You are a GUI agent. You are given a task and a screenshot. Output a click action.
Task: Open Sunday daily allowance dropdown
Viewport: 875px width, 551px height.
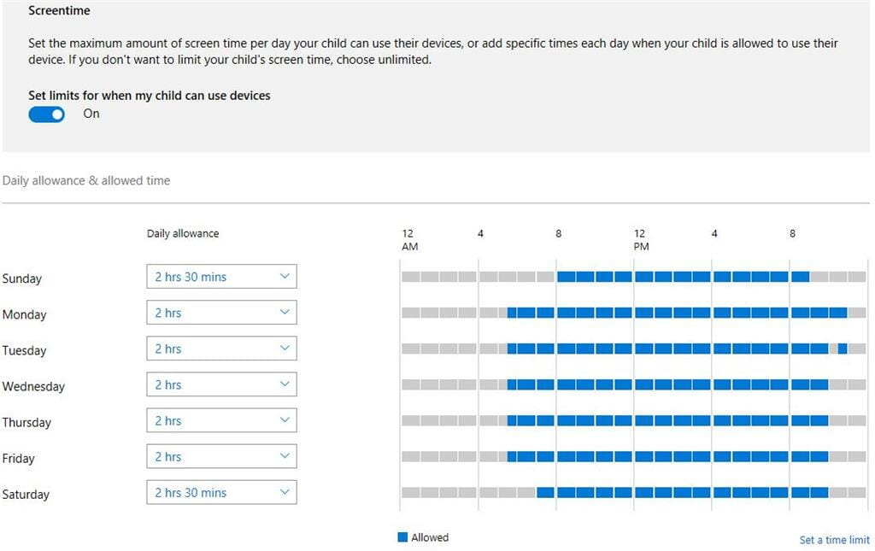pos(221,277)
